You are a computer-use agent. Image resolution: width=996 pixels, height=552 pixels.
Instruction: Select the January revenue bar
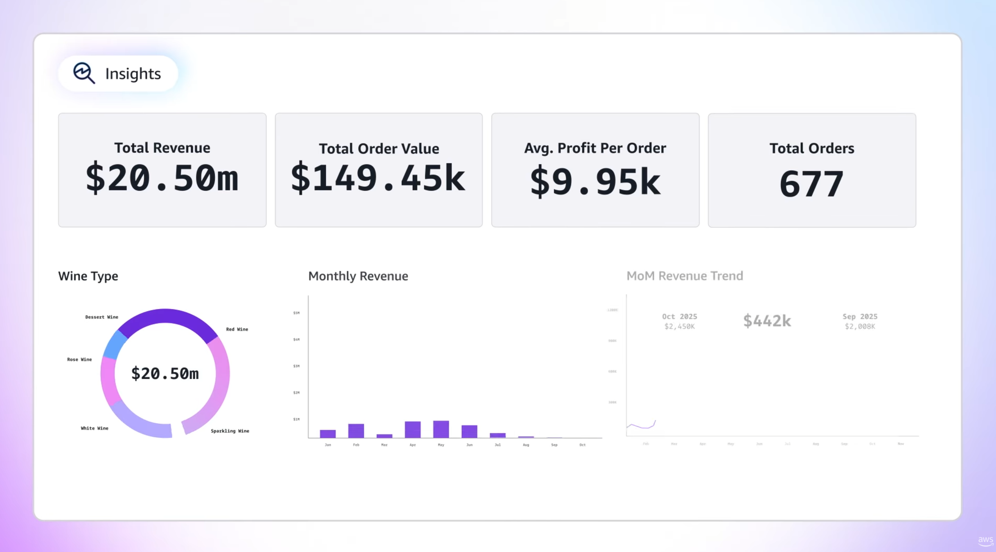click(328, 434)
